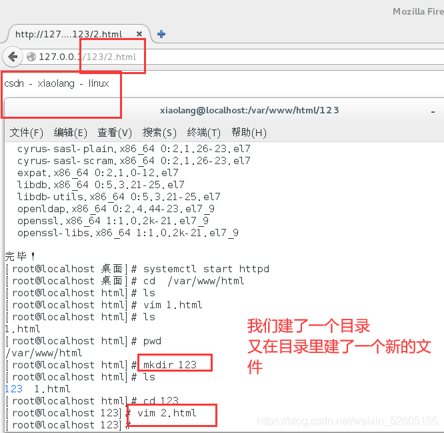Click the line libdb.x86_64 0:5.3.21-25.el7

click(101, 185)
